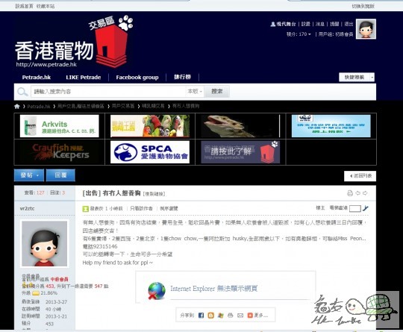This screenshot has width=403, height=332.
Task: Click the 返回列表 button
Action: 360,176
